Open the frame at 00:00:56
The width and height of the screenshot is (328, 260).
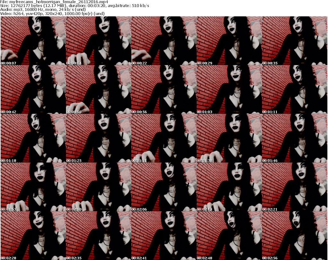(164, 89)
